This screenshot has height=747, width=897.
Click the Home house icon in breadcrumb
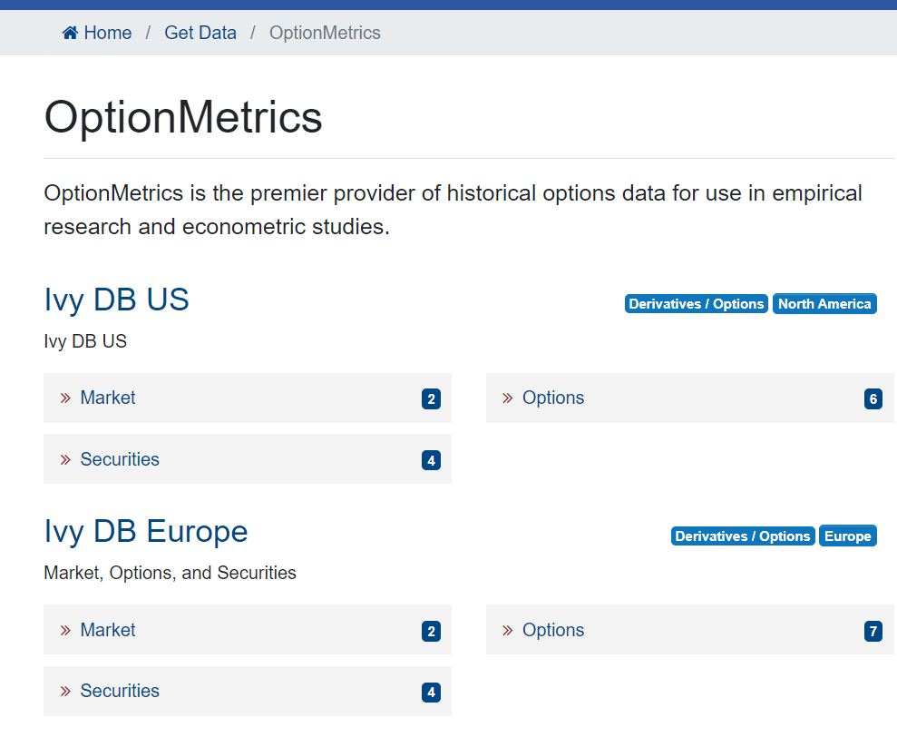click(70, 33)
